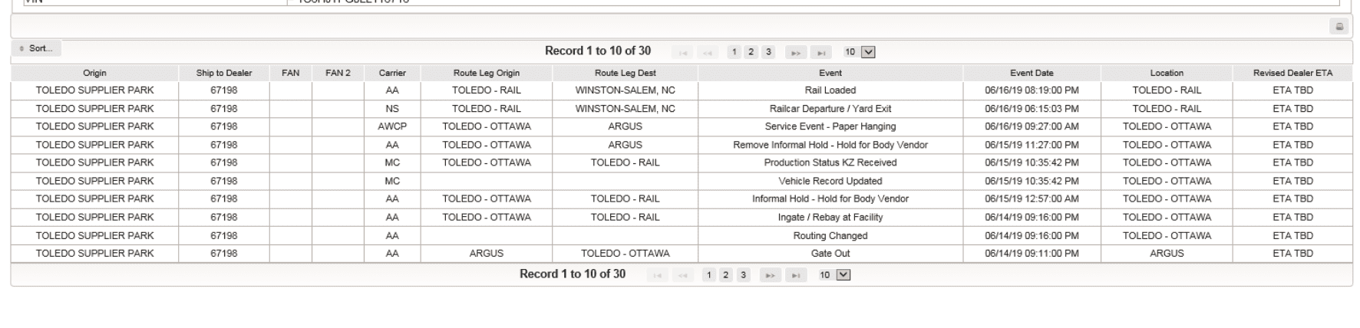The width and height of the screenshot is (1360, 328).
Task: Go to first page in bottom pager
Action: pos(657,275)
